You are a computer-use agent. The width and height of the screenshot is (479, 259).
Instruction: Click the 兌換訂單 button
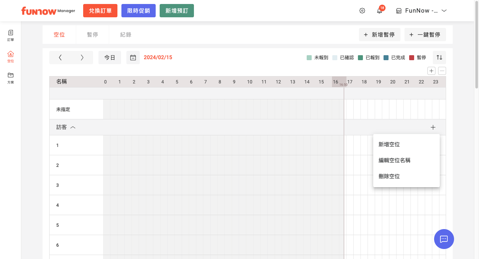coord(100,11)
